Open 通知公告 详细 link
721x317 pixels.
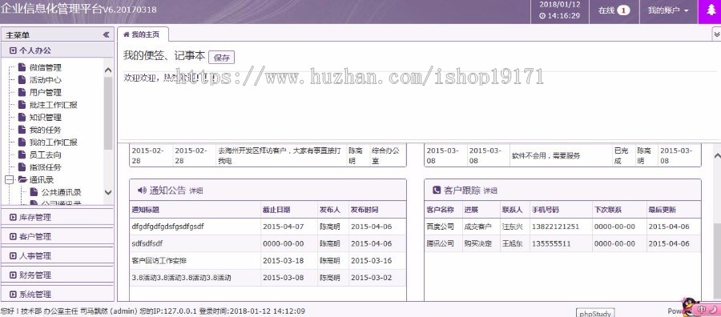coord(196,191)
